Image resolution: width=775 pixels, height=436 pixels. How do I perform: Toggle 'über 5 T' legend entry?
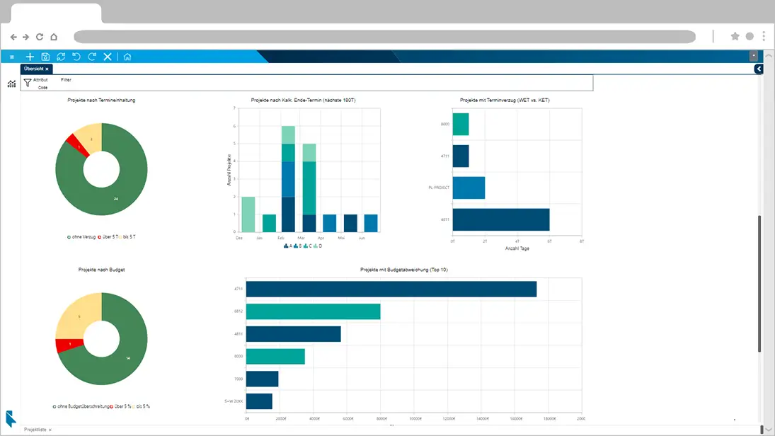[108, 237]
